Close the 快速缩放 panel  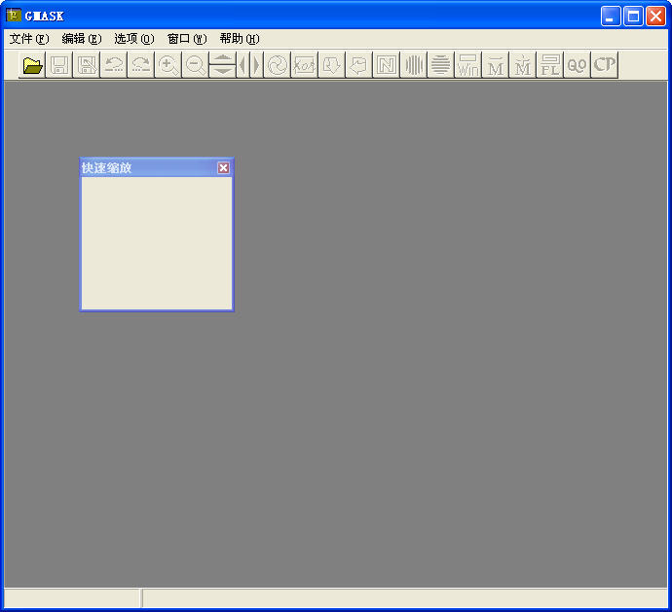tap(224, 167)
